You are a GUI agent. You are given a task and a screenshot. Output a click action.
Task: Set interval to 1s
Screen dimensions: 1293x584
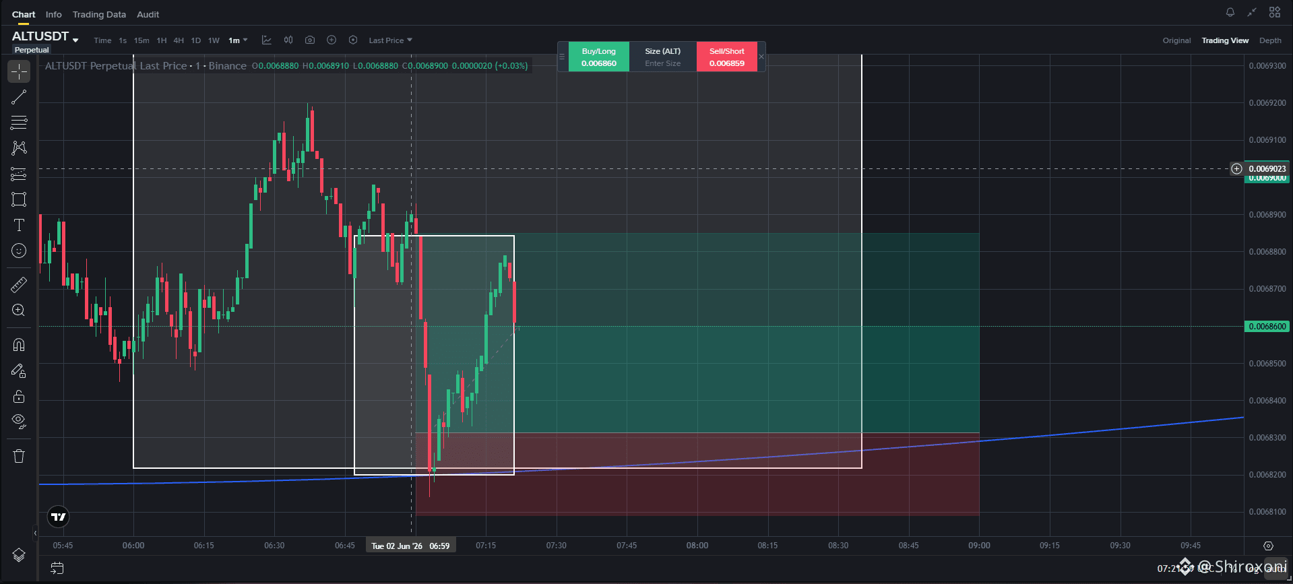point(123,40)
